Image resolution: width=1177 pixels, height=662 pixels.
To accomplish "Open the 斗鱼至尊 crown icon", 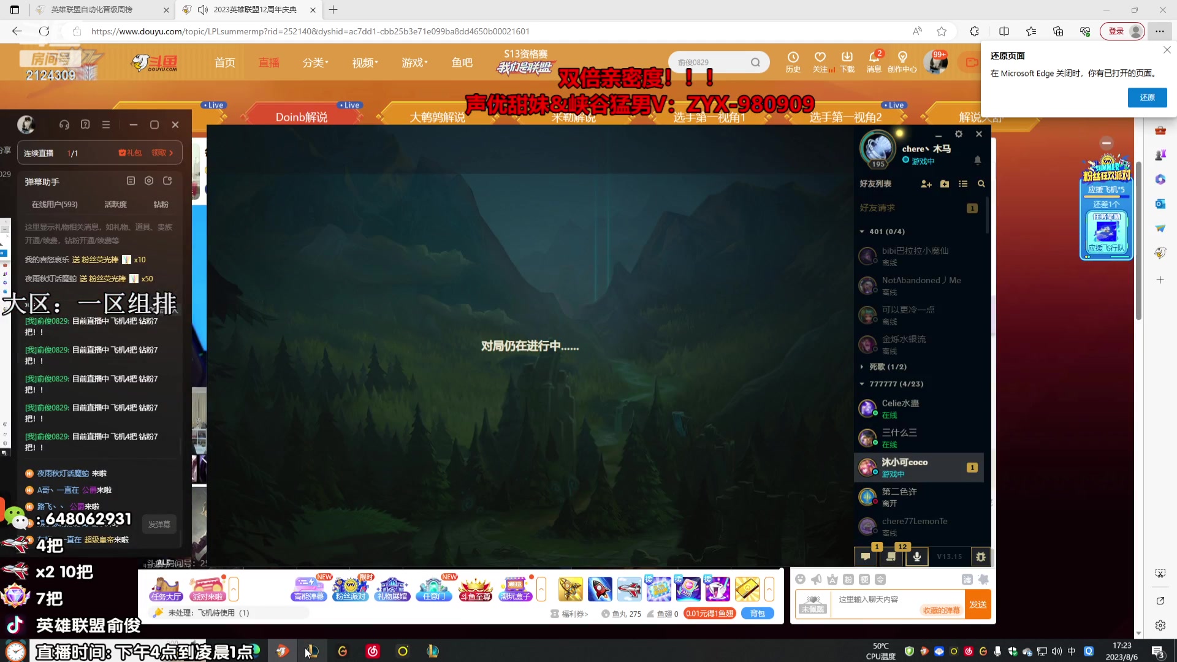I will [476, 590].
